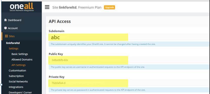The width and height of the screenshot is (210, 94).
Task: Open the Integrations section
Action: pyautogui.click(x=16, y=87)
